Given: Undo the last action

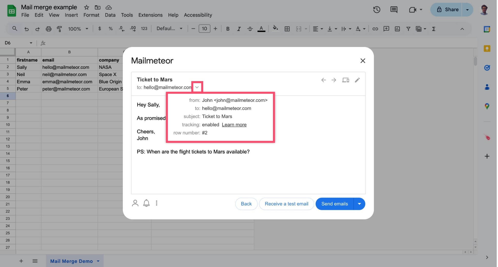Looking at the screenshot, I should click(26, 29).
